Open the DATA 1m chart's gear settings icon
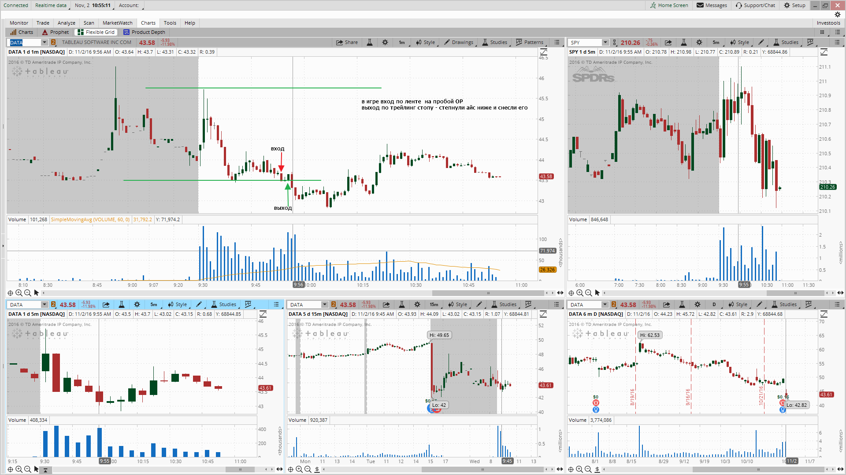846x475 pixels. point(385,42)
